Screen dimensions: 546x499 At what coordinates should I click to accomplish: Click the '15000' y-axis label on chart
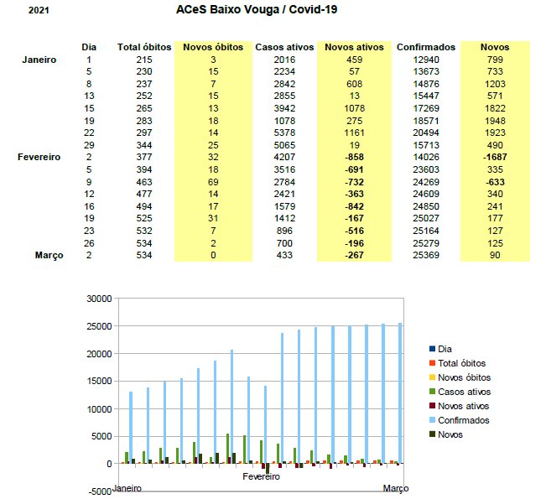tap(100, 382)
